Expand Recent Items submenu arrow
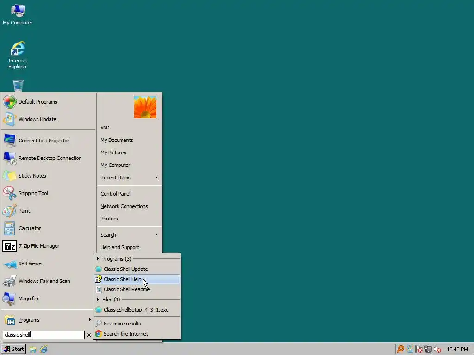This screenshot has height=355, width=474. (x=156, y=177)
